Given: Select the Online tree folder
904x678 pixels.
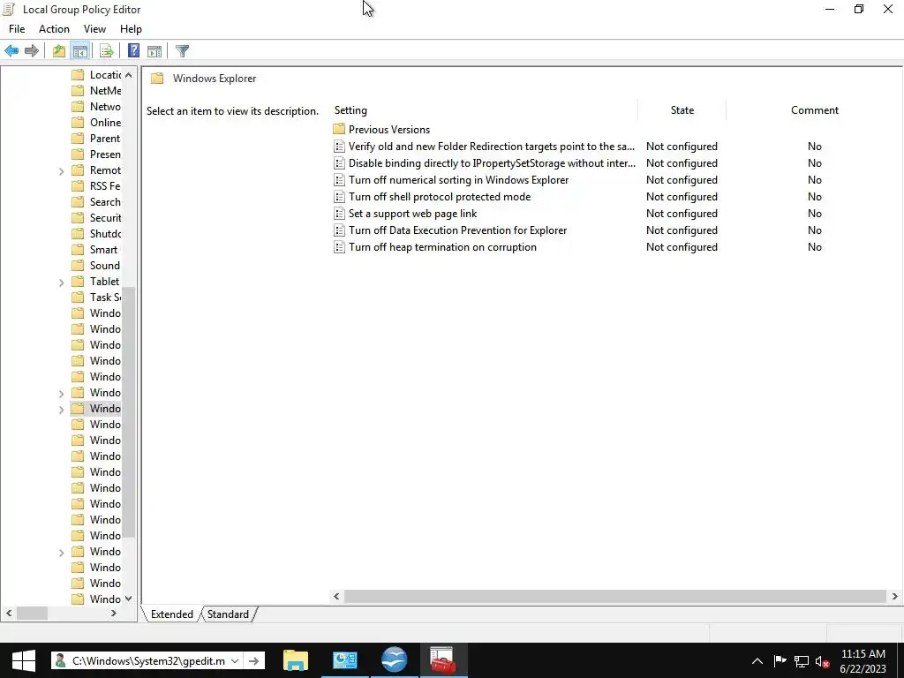Looking at the screenshot, I should point(96,122).
